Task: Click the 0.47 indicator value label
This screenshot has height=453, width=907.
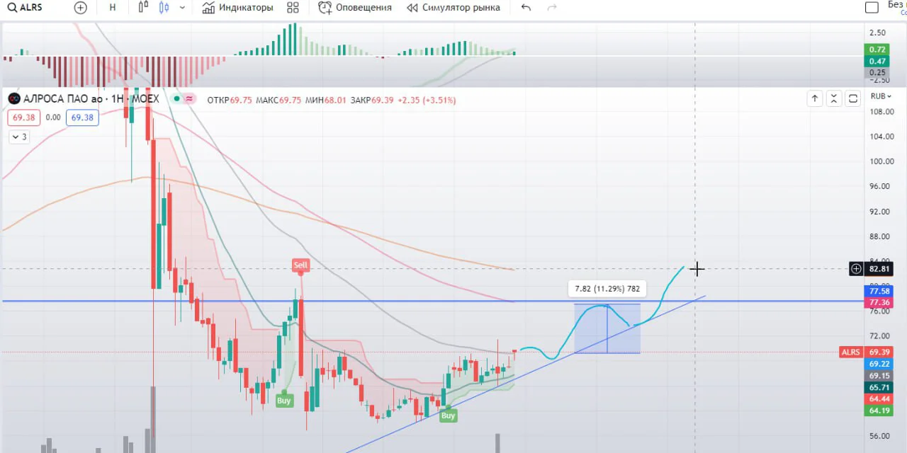Action: pos(877,62)
